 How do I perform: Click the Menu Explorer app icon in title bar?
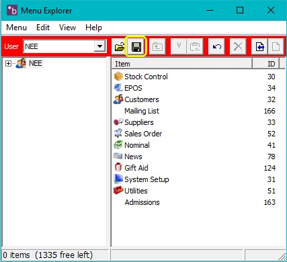12,10
